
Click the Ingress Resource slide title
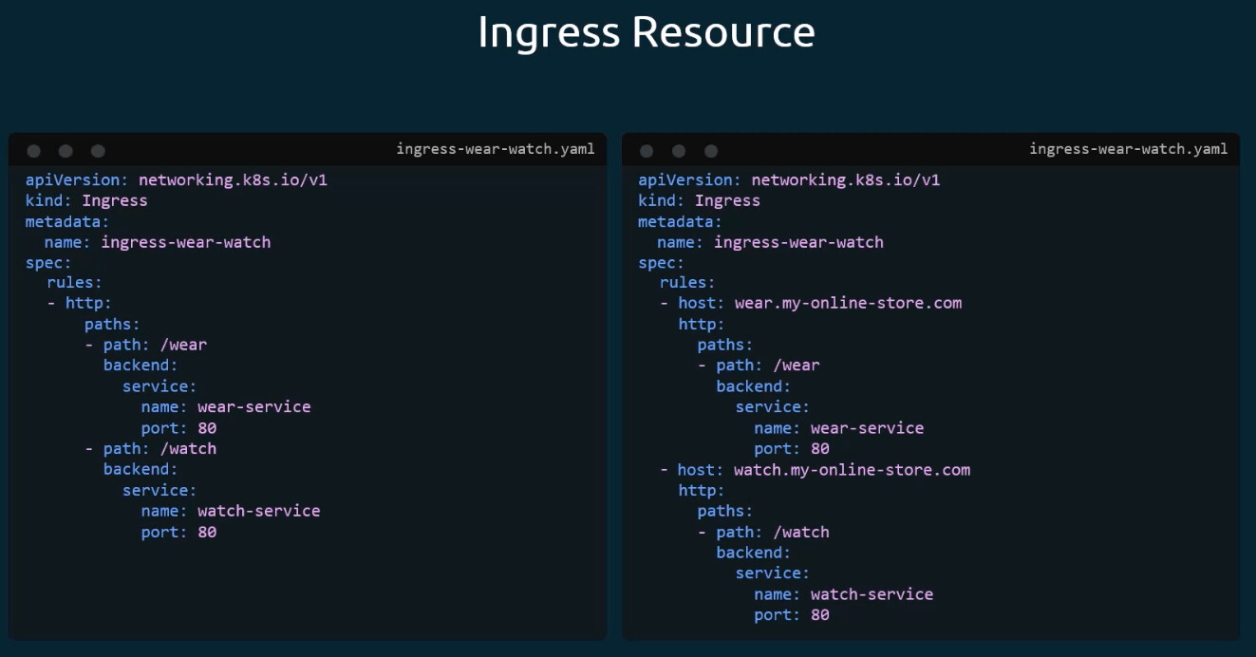[x=646, y=32]
